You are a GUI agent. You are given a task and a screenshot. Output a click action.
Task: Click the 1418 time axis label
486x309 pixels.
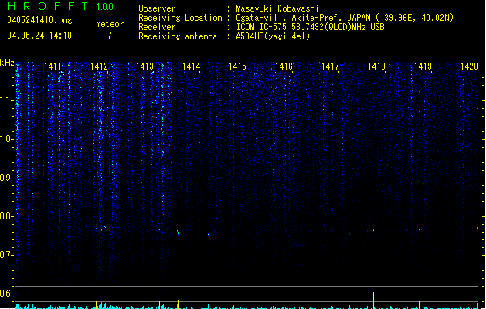tap(376, 66)
